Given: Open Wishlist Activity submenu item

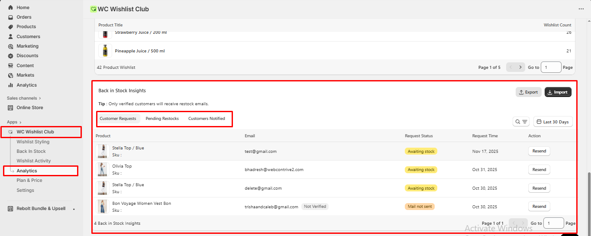Looking at the screenshot, I should click(34, 161).
